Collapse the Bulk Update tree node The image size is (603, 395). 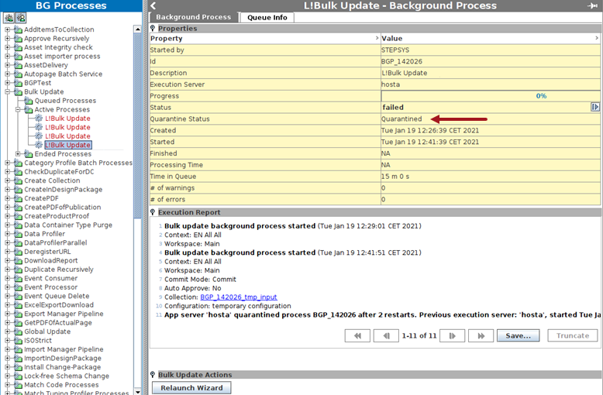8,91
